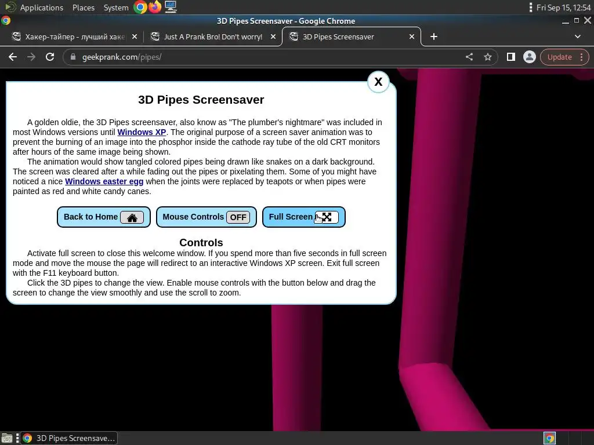Close the Хакер-тайпер tab
594x445 pixels.
click(x=135, y=37)
